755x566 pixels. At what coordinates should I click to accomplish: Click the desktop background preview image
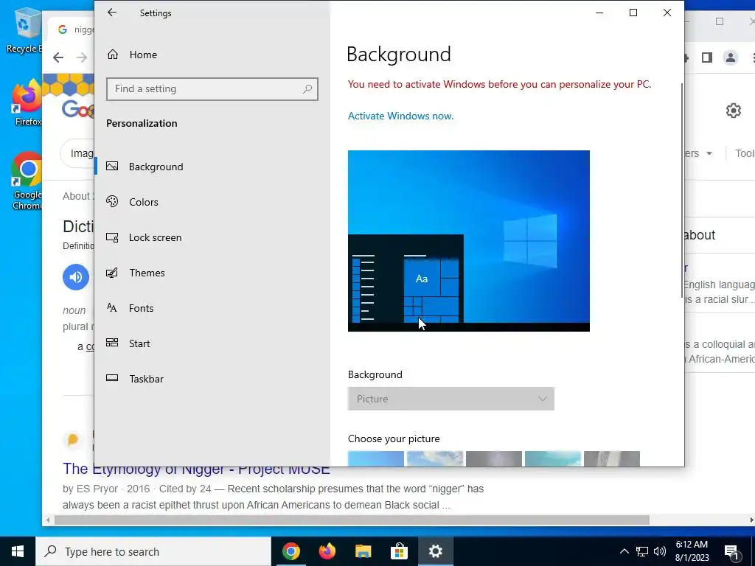(468, 241)
